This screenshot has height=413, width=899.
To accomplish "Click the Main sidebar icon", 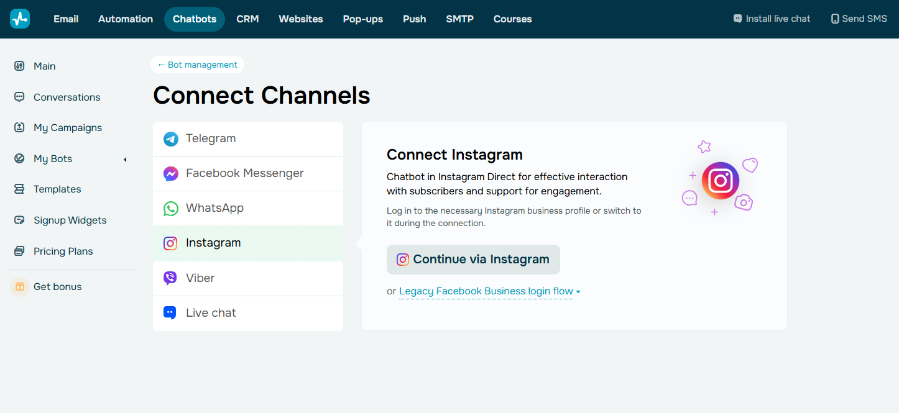I will pyautogui.click(x=19, y=66).
